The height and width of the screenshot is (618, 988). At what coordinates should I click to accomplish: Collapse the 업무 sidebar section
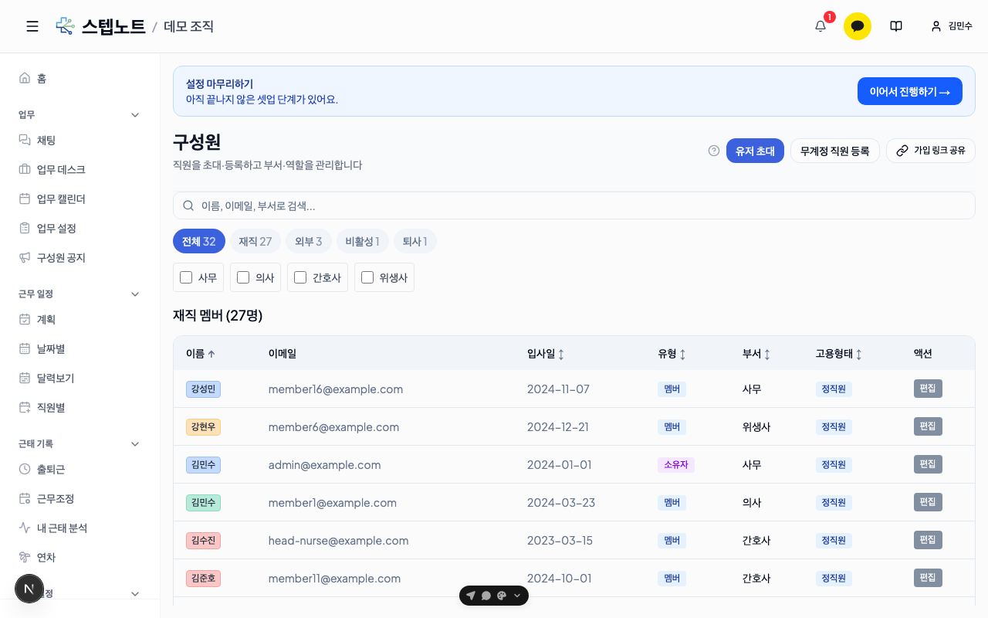coord(135,115)
